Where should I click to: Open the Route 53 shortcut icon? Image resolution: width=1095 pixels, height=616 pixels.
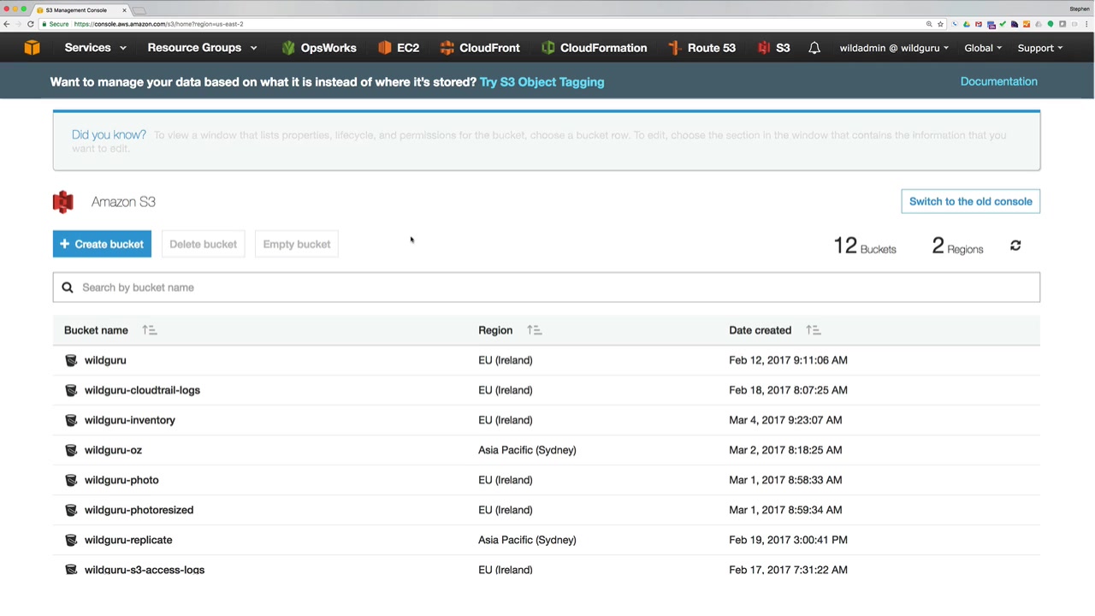pos(674,48)
